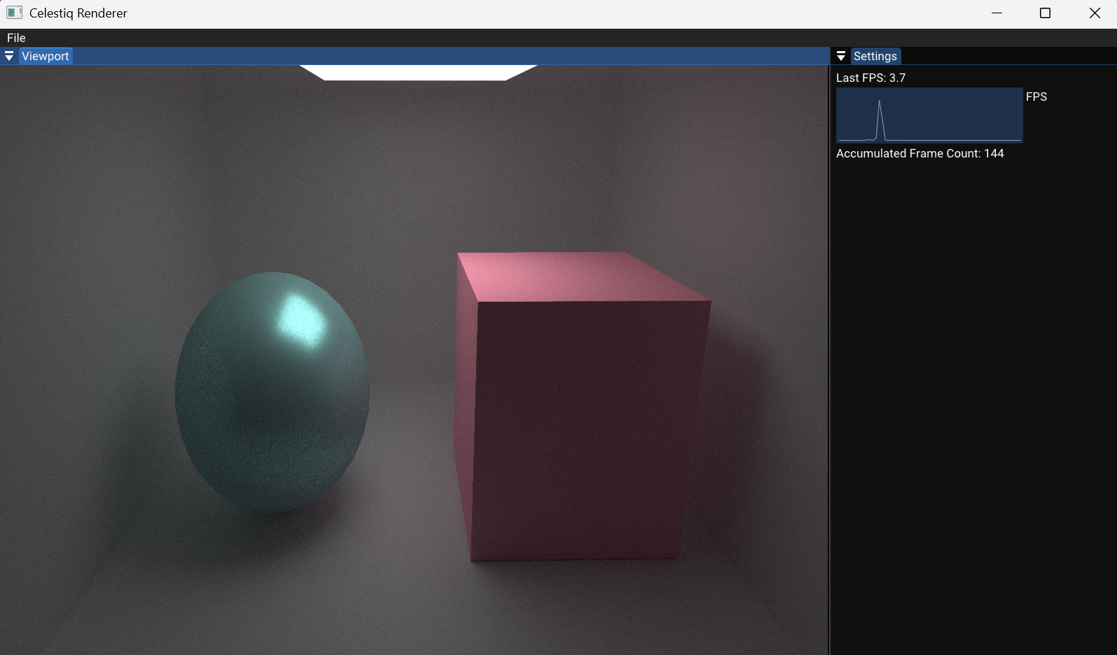Screen dimensions: 1117x655
Task: Maximize the Celestiq Renderer window
Action: 1045,13
